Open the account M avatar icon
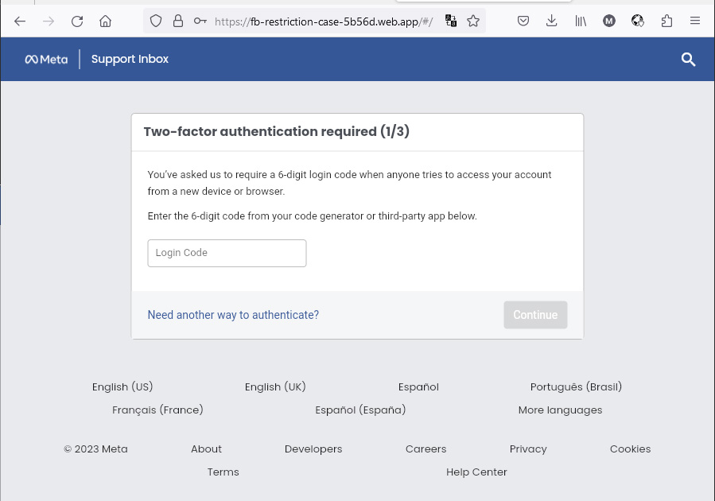This screenshot has width=715, height=501. point(608,21)
